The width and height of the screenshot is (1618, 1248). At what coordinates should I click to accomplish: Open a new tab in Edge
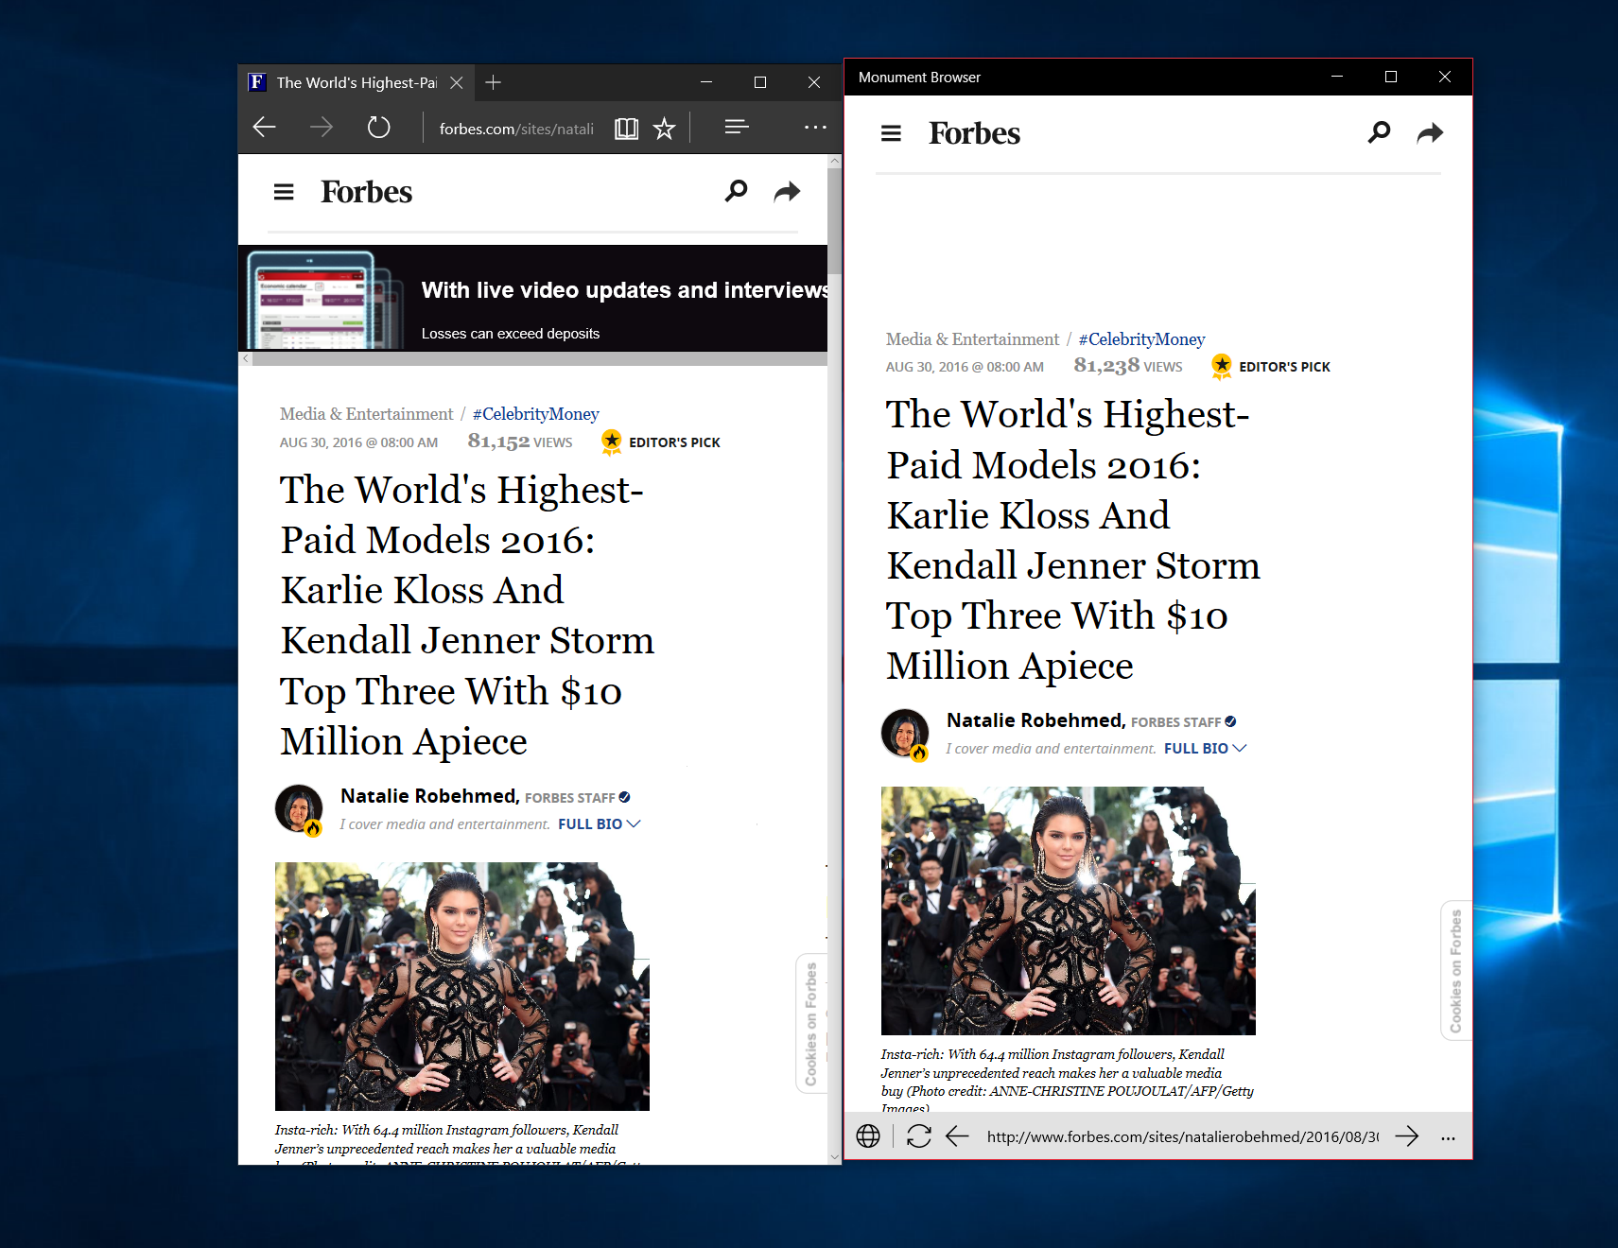point(493,82)
